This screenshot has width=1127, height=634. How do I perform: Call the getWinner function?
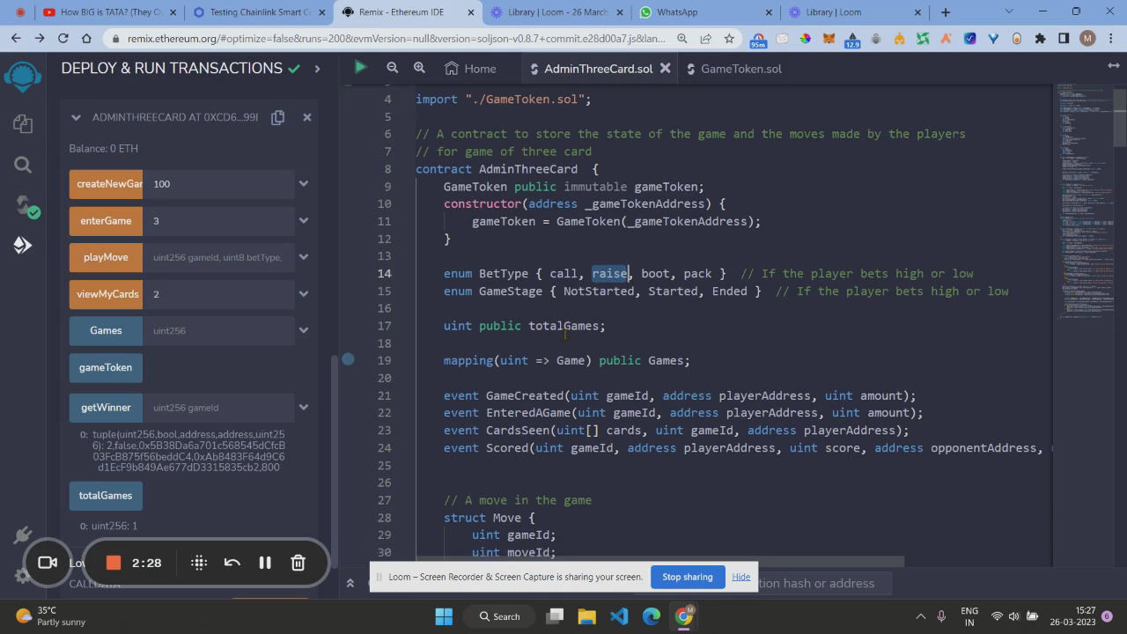pyautogui.click(x=106, y=408)
